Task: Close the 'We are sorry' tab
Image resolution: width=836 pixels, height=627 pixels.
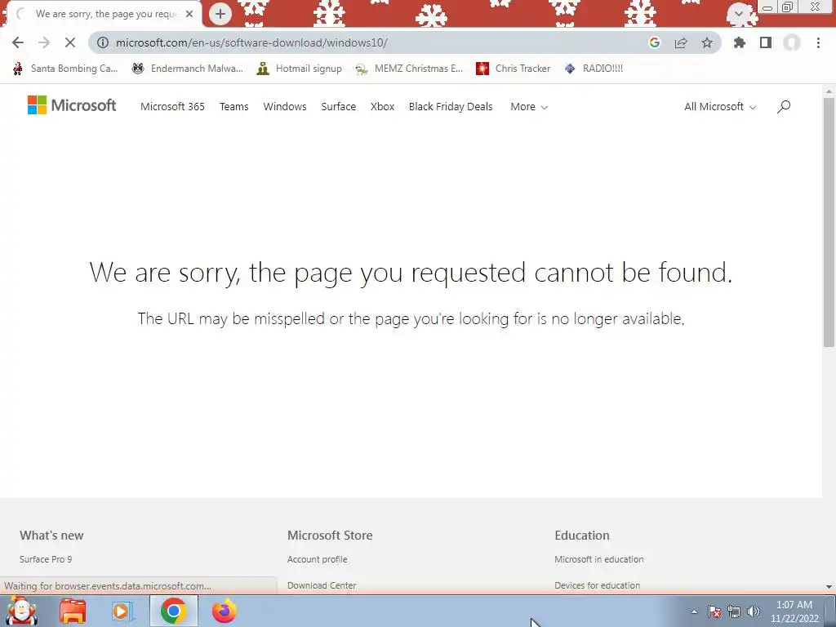Action: coord(189,14)
